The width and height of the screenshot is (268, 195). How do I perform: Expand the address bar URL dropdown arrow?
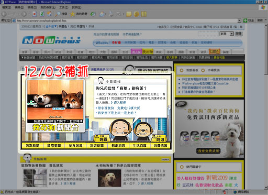pos(239,20)
